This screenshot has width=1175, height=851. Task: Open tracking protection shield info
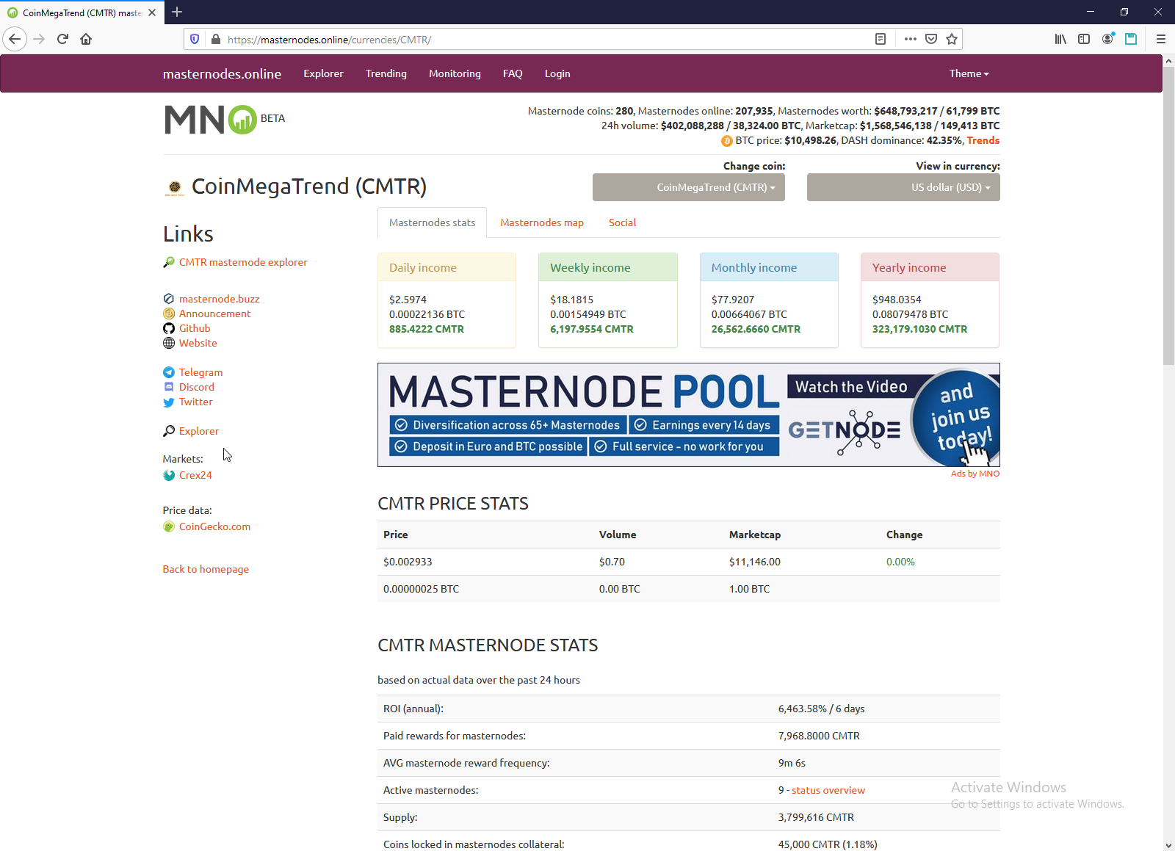pos(195,39)
